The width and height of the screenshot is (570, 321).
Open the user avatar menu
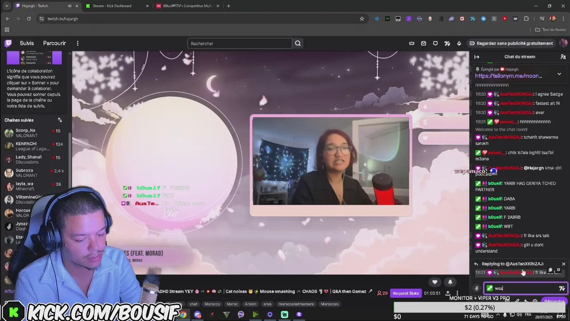click(x=563, y=43)
